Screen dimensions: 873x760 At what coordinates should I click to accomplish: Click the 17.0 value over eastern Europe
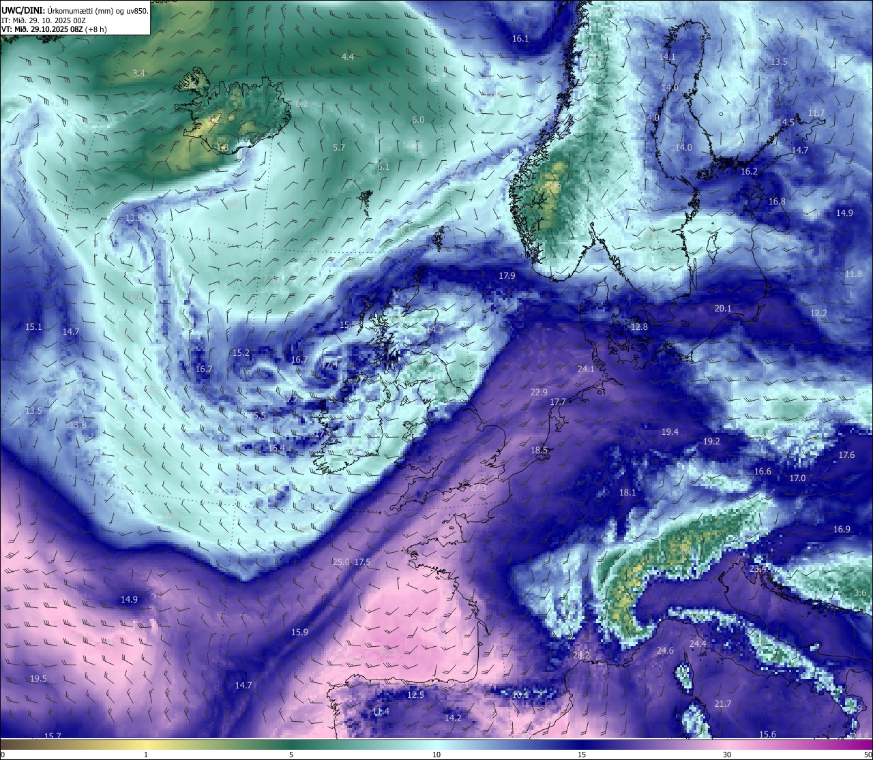point(797,478)
